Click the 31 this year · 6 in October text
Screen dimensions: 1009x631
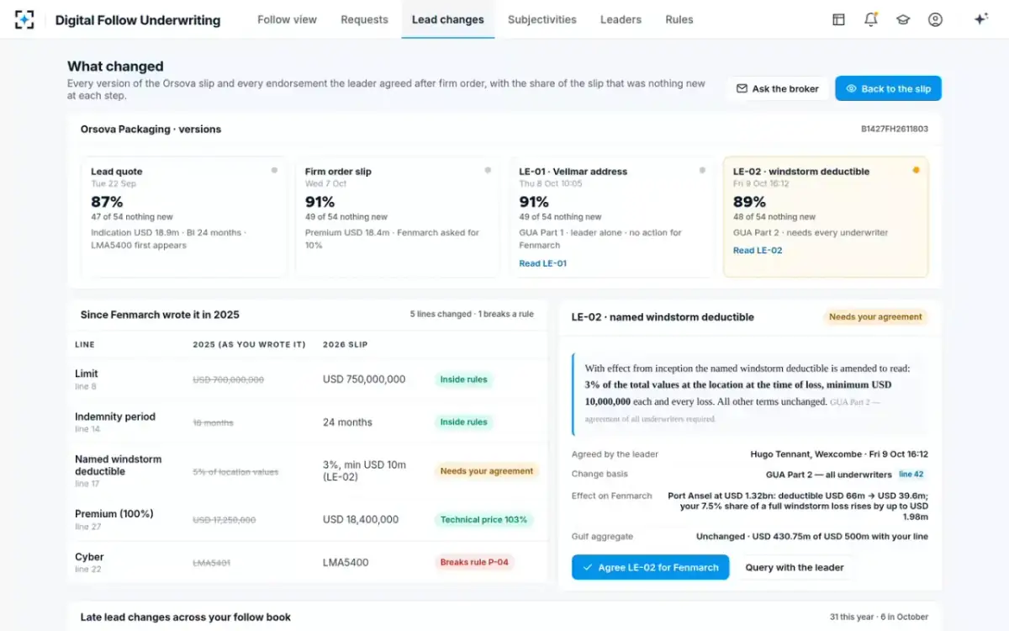[879, 618]
